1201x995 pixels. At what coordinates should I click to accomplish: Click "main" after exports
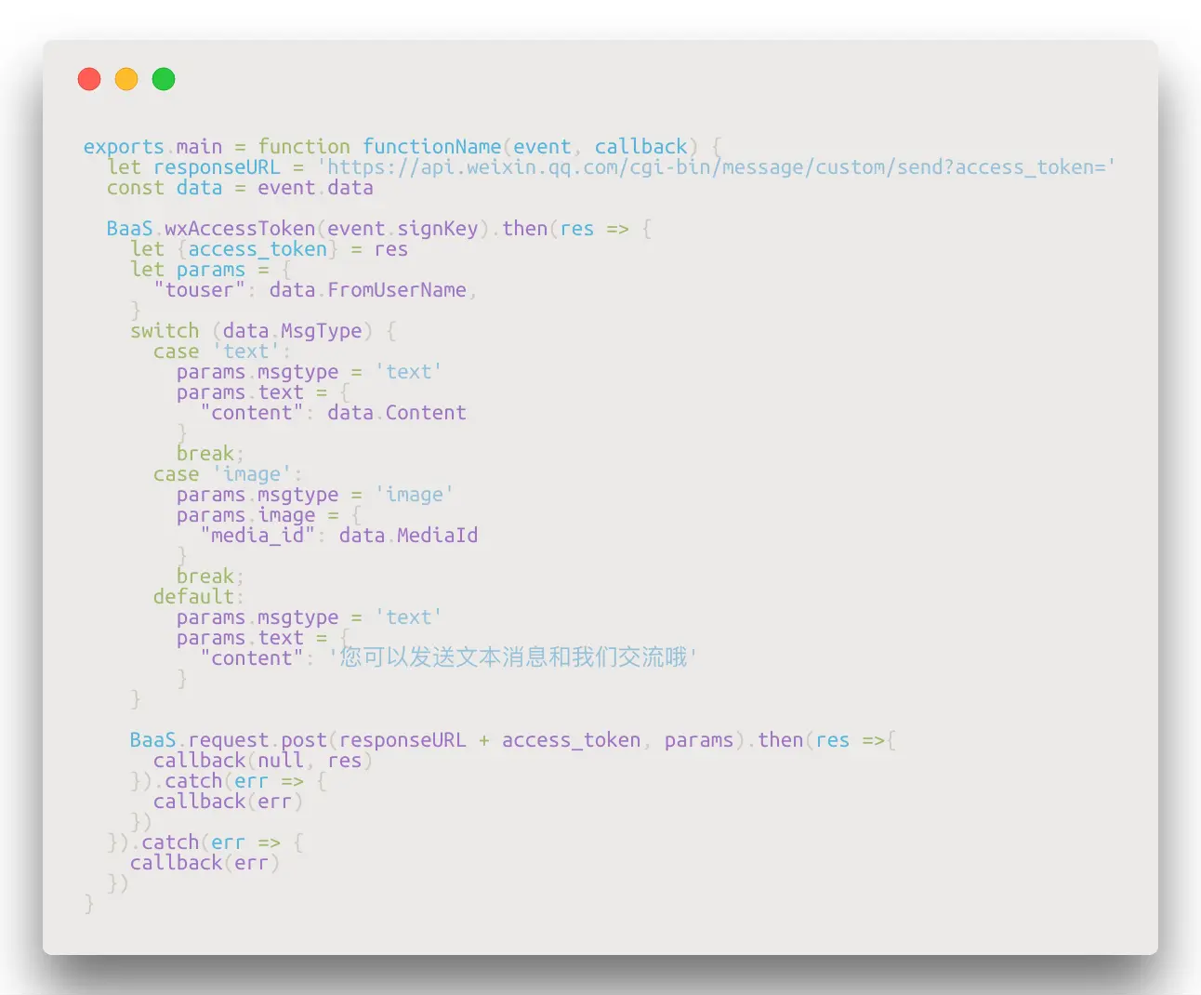pyautogui.click(x=200, y=147)
